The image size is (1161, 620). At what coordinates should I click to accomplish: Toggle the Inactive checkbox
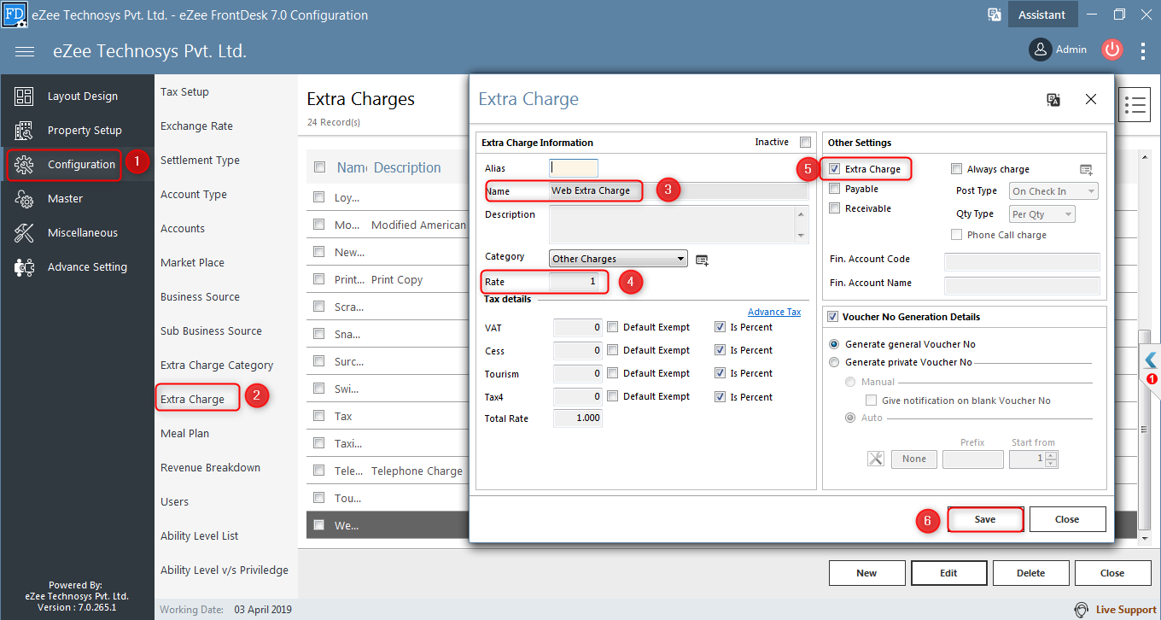point(805,143)
